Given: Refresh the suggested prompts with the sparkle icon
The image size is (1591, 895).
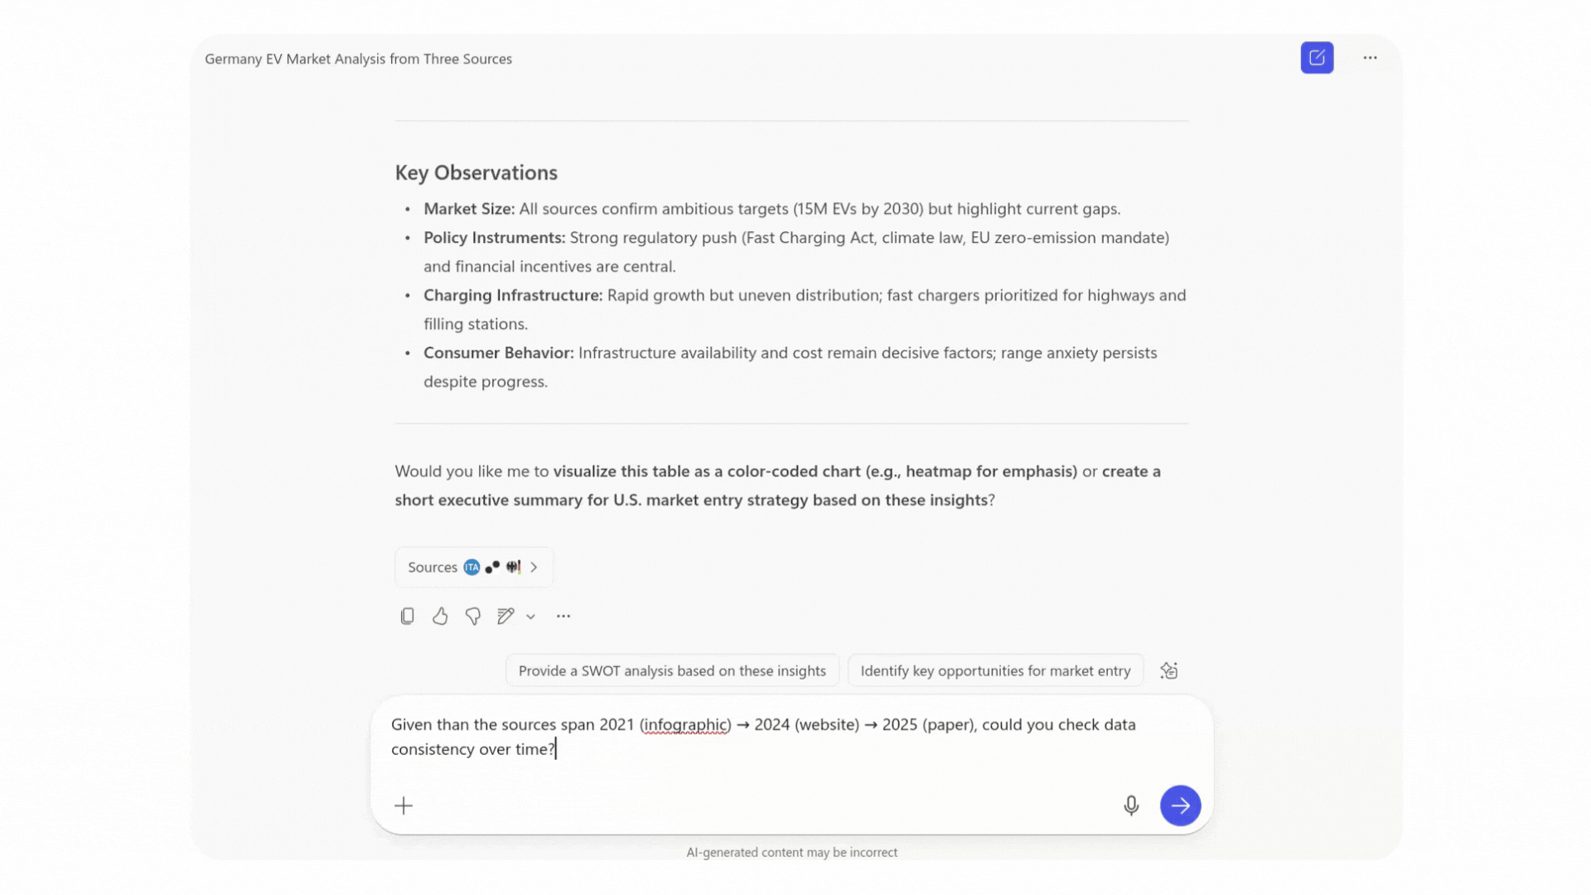Looking at the screenshot, I should (1168, 670).
